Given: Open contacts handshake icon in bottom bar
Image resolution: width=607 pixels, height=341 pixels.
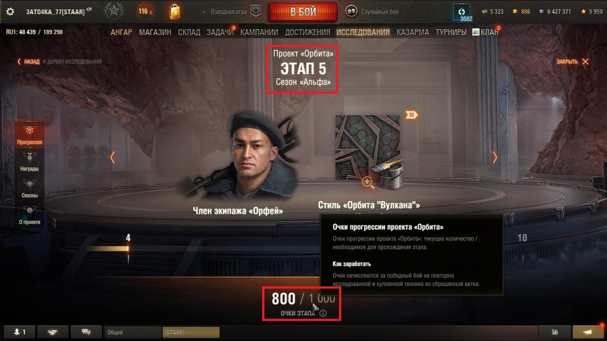Looking at the screenshot, I should coord(52,332).
